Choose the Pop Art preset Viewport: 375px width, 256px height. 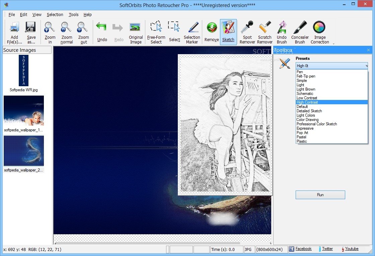click(332, 133)
